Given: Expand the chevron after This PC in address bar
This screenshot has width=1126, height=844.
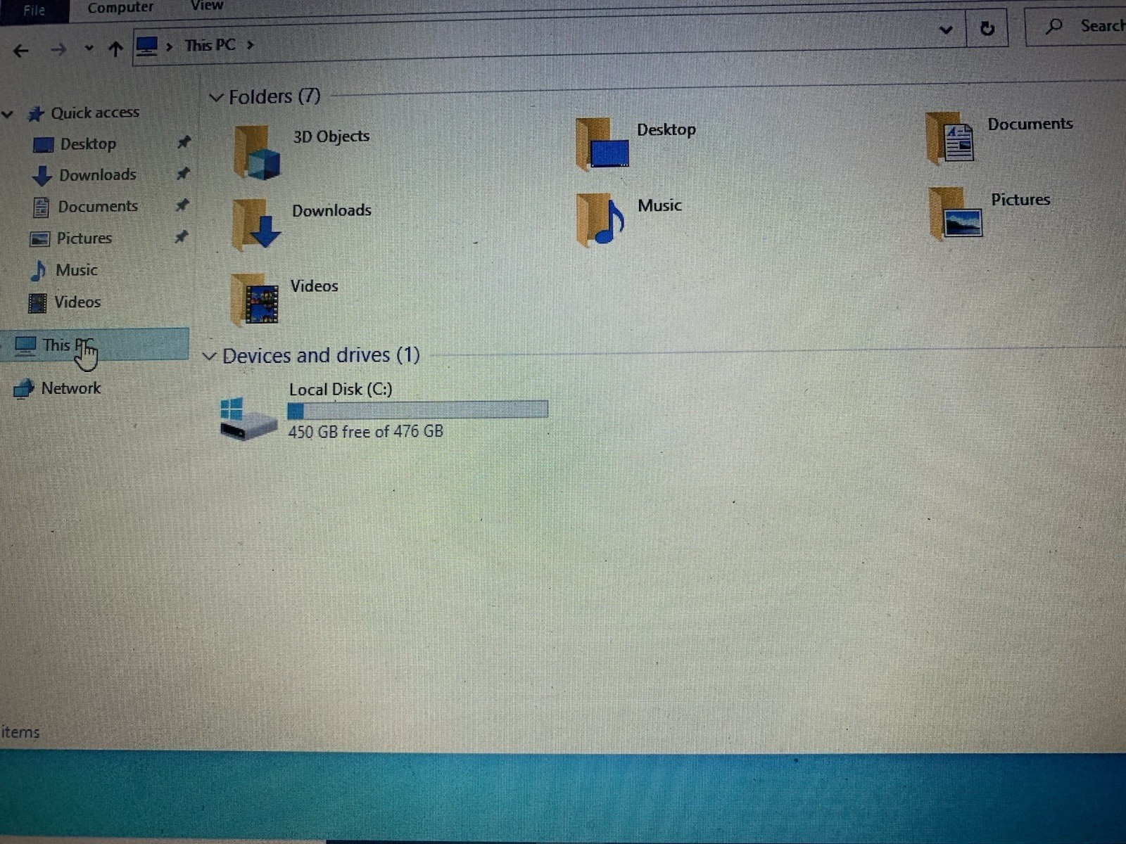Looking at the screenshot, I should [x=250, y=45].
